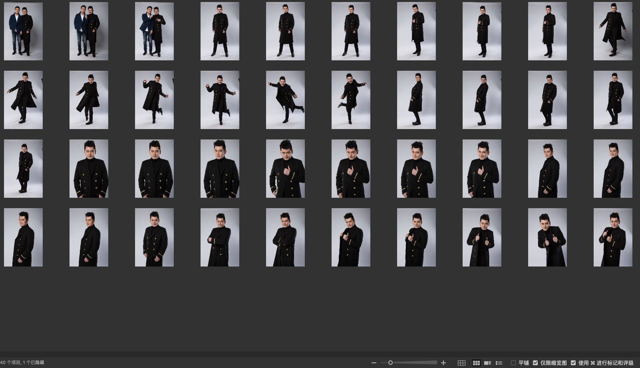
Task: Uncheck the 仅限缩览图 option
Action: pos(535,363)
